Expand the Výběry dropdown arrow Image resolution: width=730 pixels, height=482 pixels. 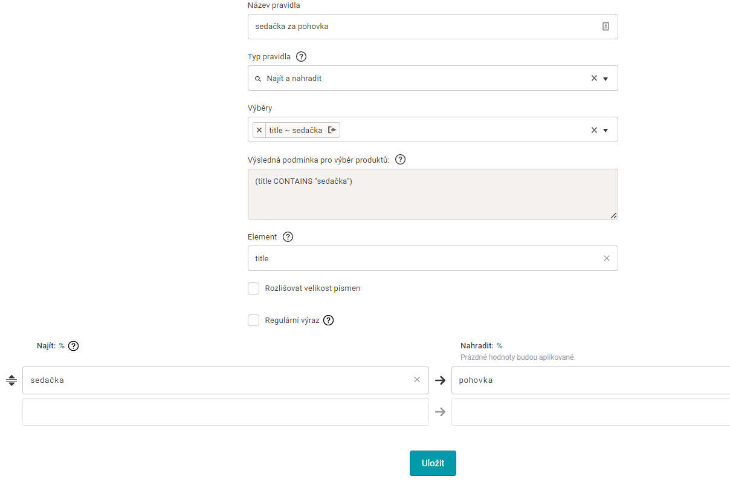coord(606,130)
